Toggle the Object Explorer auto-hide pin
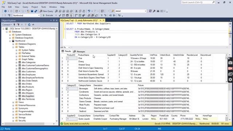This screenshot has height=131, width=233. [54, 20]
